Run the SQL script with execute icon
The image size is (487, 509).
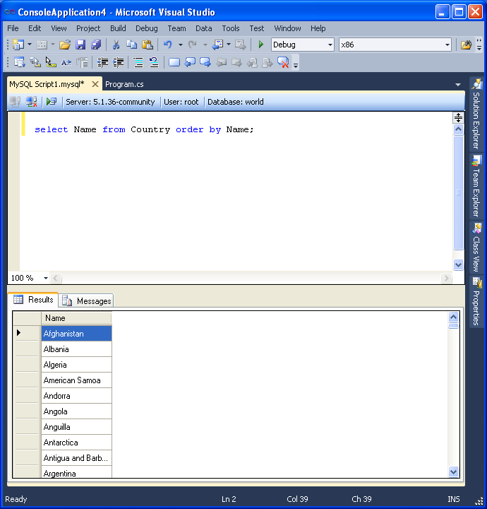point(51,102)
